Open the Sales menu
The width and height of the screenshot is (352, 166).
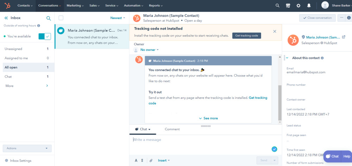pyautogui.click(x=94, y=6)
